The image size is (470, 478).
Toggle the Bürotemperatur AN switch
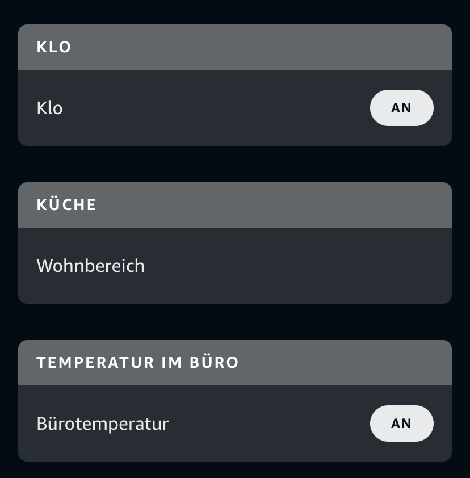[x=401, y=424]
